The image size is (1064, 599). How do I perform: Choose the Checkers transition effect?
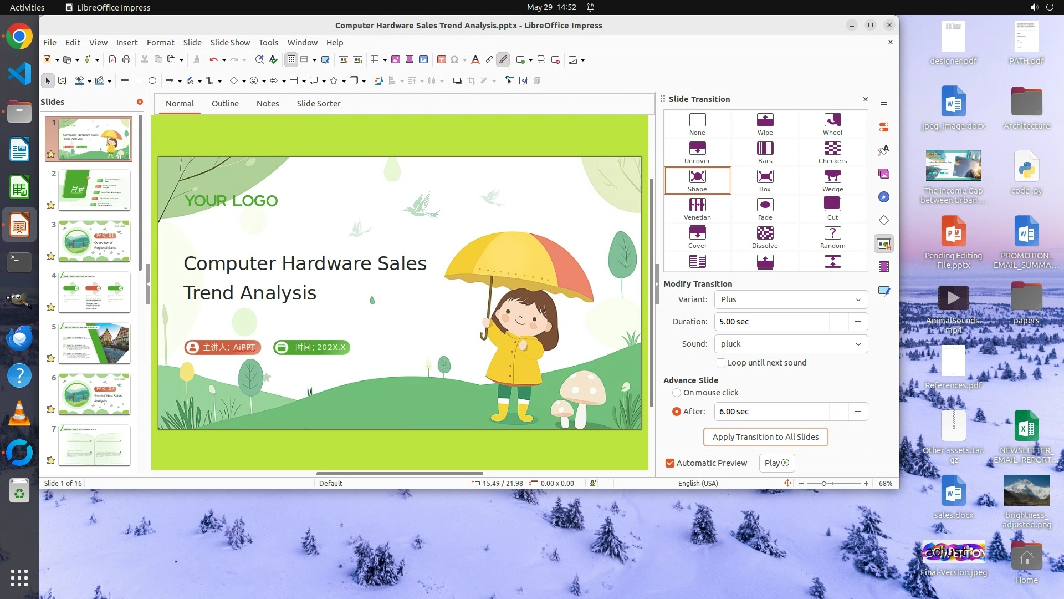coord(832,149)
